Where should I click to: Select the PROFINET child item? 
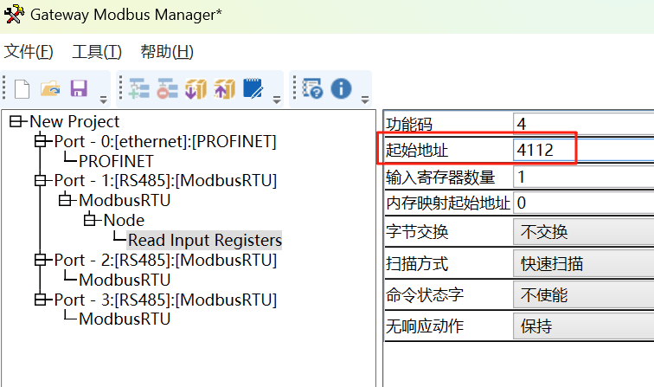pos(116,161)
